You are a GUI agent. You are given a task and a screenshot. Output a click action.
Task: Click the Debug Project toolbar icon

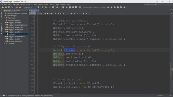coord(53,8)
